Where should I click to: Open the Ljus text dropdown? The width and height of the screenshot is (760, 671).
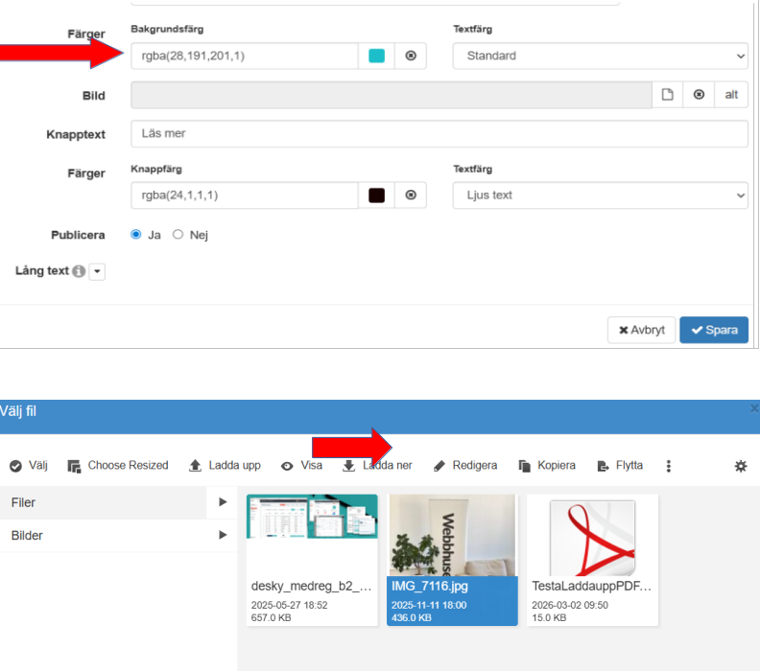(x=600, y=195)
